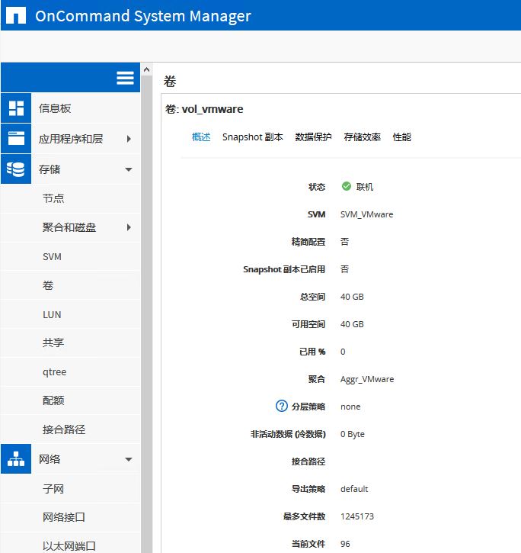The image size is (521, 553).
Task: Click the 存储 storage database icon
Action: pyautogui.click(x=16, y=169)
